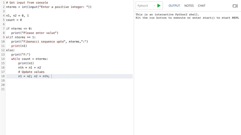The image size is (241, 135).
Task: Click the "Fibonacci sequence upto" print line
Action: [x=49, y=41]
